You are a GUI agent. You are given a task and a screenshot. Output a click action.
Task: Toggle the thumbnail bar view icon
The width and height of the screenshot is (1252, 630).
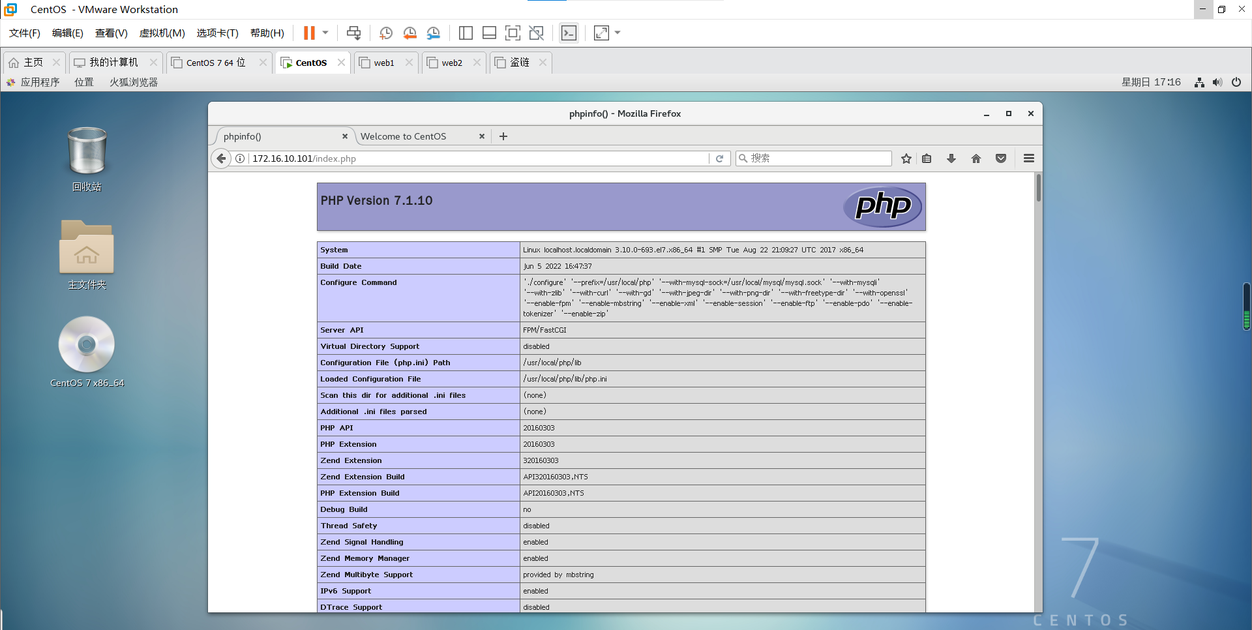489,33
